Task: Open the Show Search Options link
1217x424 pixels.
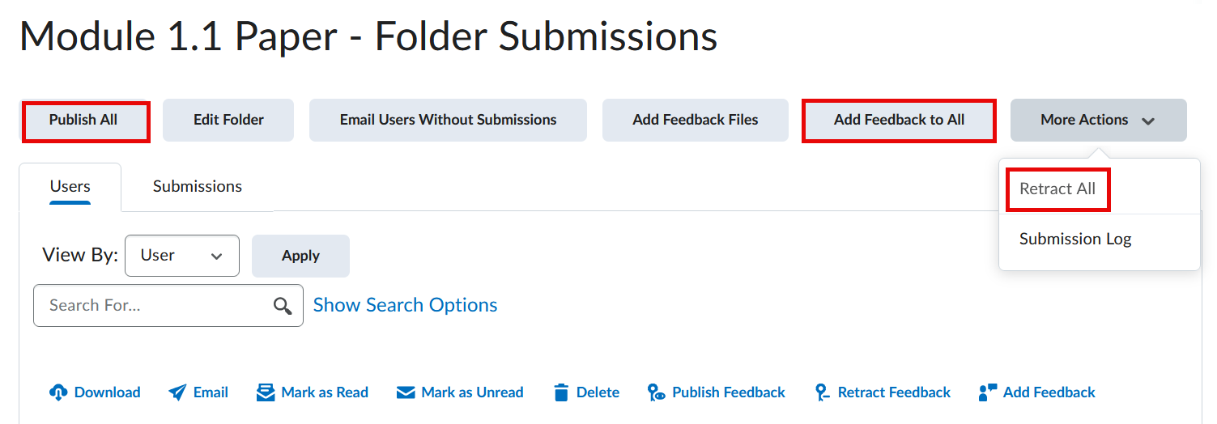Action: (405, 305)
